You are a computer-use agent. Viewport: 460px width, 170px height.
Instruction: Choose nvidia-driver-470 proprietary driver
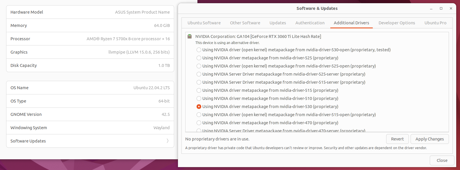(x=199, y=123)
